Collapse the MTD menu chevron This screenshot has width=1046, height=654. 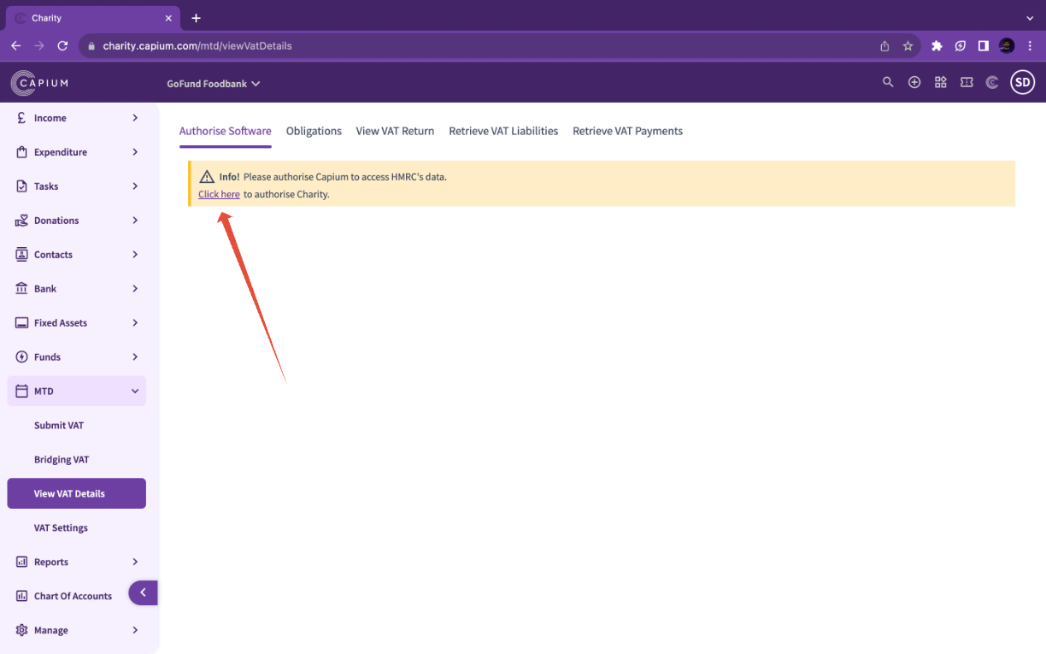coord(135,392)
